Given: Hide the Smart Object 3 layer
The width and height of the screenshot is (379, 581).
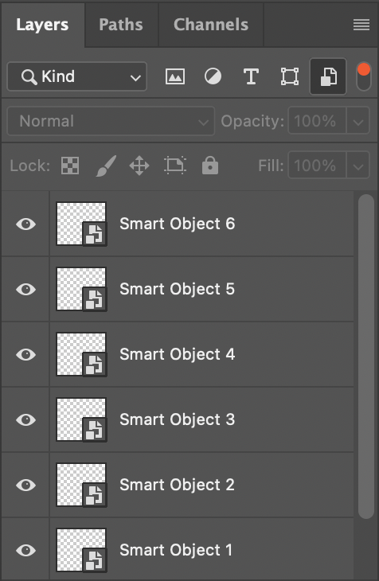Looking at the screenshot, I should point(26,419).
